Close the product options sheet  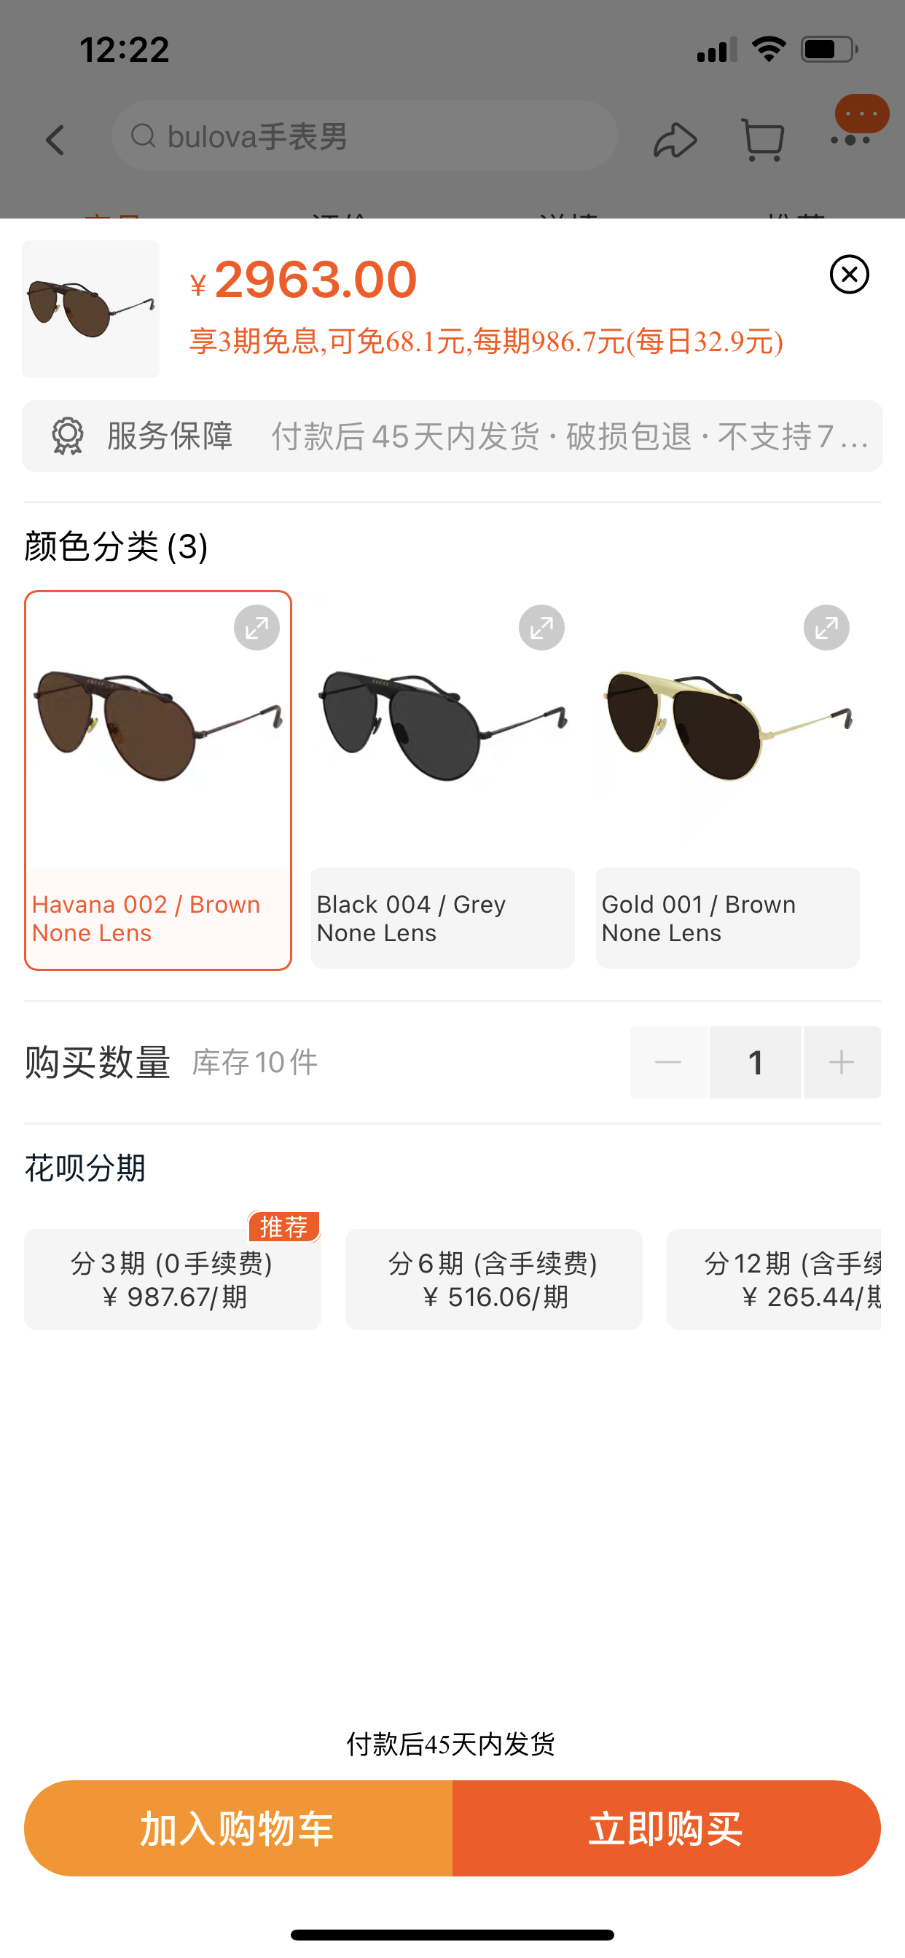pos(849,275)
